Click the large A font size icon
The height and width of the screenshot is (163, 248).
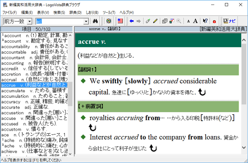click(196, 21)
